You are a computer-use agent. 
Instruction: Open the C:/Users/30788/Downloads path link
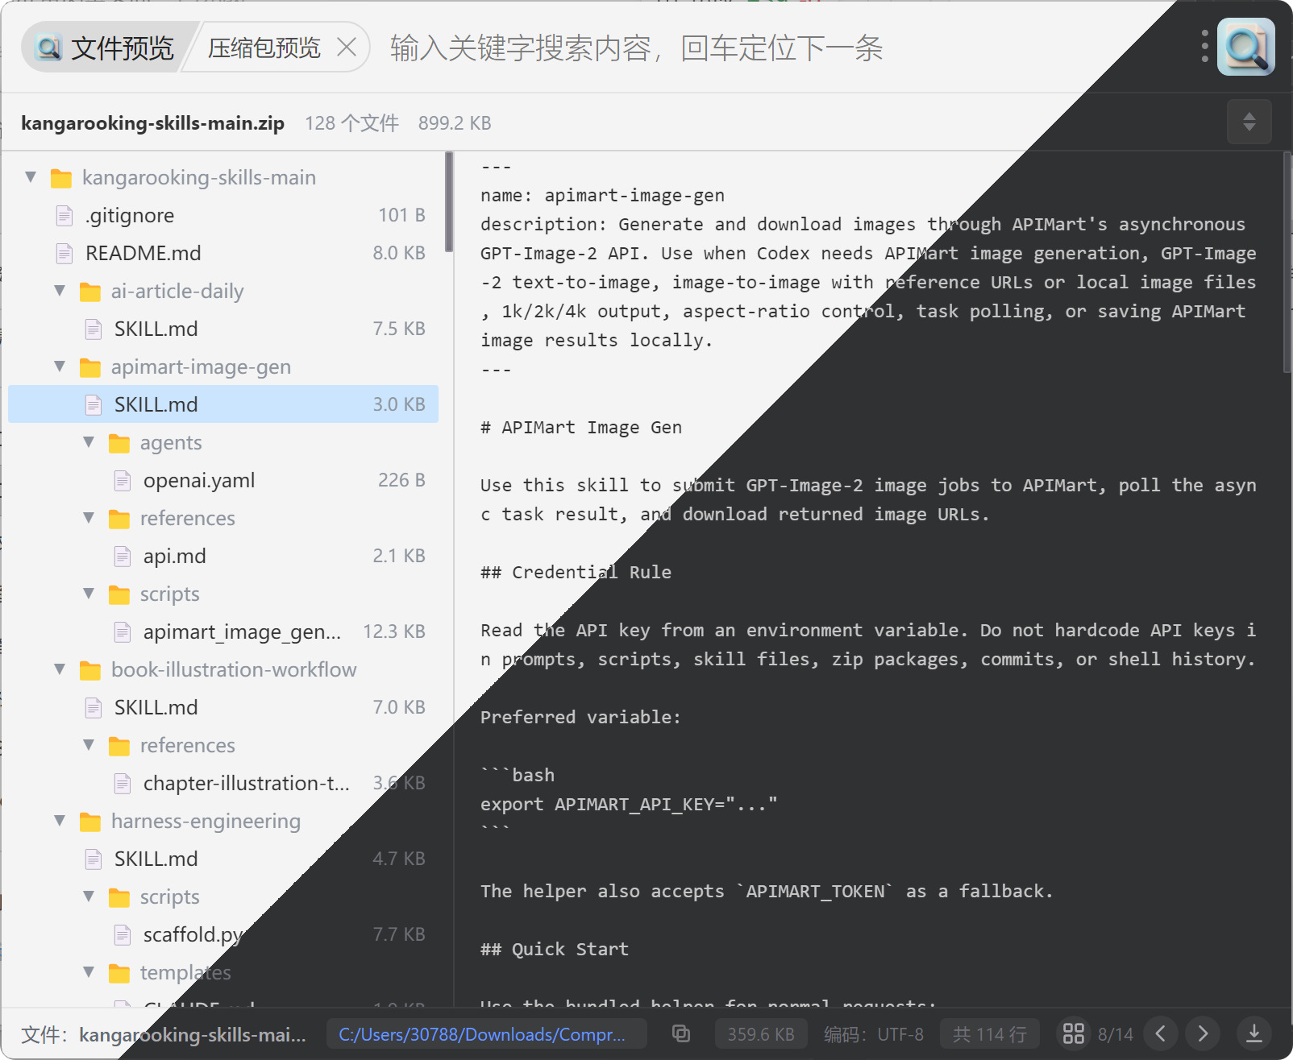(x=486, y=1034)
